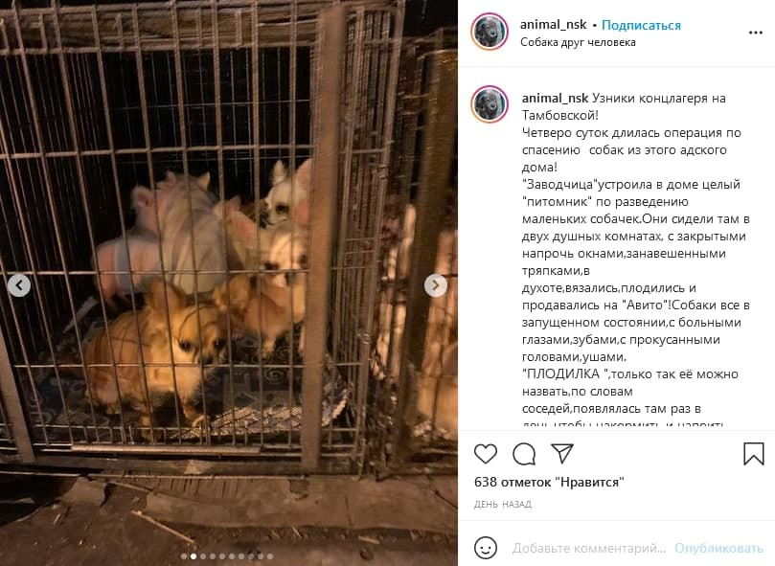This screenshot has width=775, height=566.
Task: Open comments via speech bubble icon
Action: 524,454
